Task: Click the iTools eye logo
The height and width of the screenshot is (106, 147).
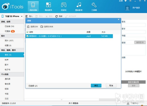Action: pos(6,6)
